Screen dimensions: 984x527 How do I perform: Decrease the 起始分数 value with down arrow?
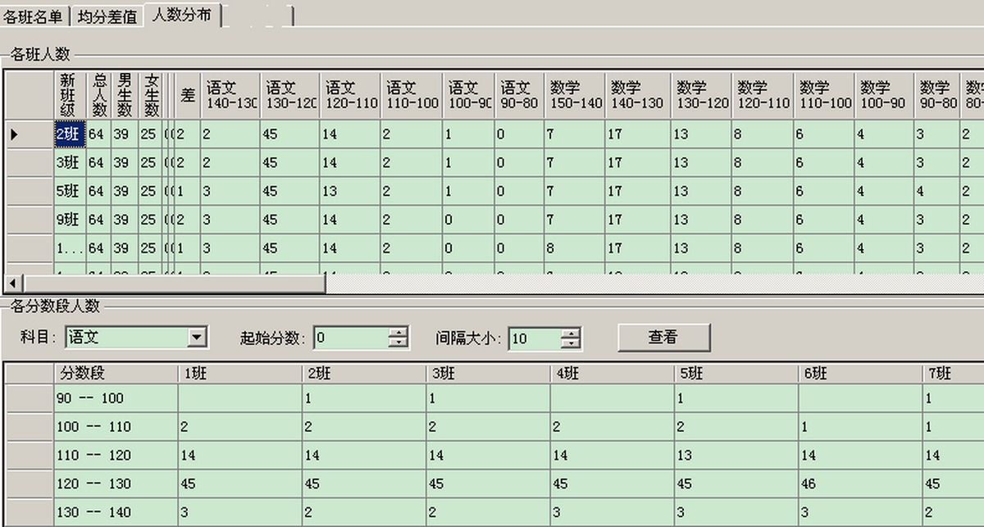[399, 342]
